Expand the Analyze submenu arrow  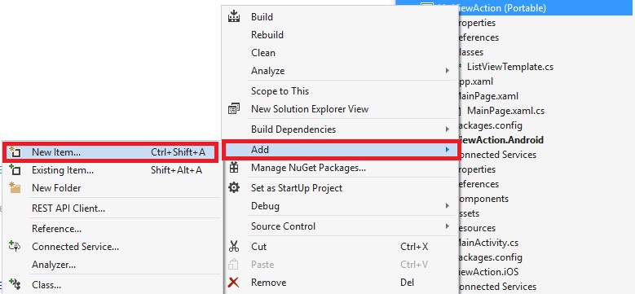(x=448, y=71)
